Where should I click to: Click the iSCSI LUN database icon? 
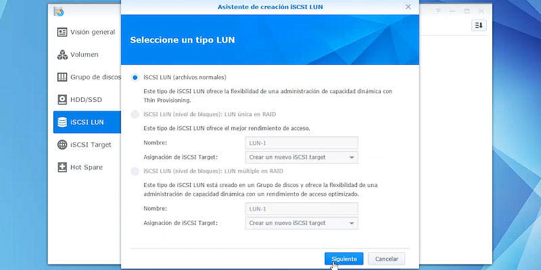click(62, 122)
